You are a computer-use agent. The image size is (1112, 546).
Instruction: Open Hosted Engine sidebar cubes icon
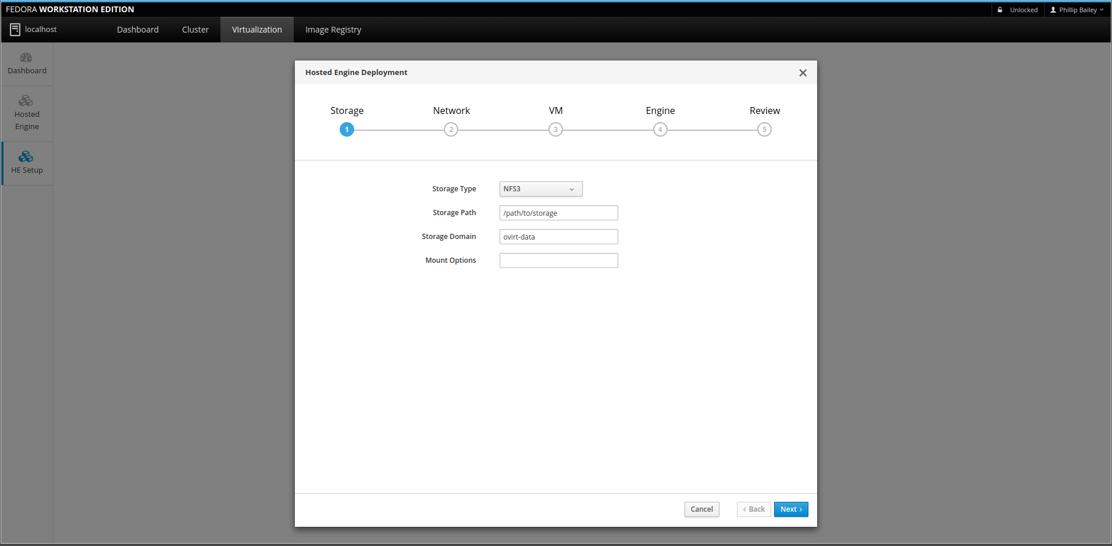coord(26,101)
